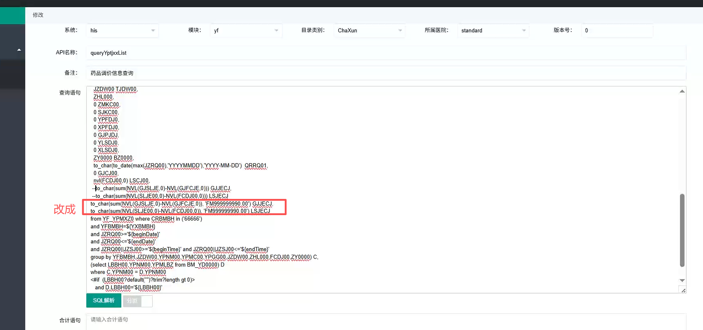Image resolution: width=703 pixels, height=330 pixels.
Task: Click the group by line in query
Action: 204,257
